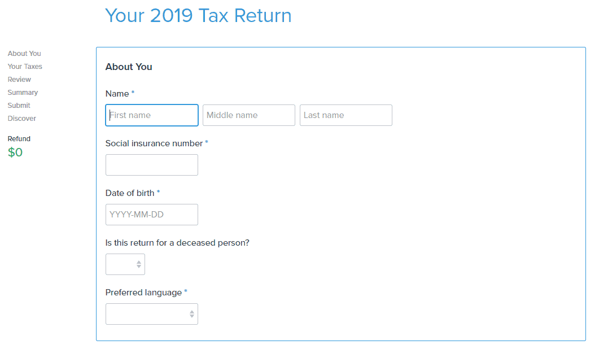Focus the Middle name text box
599x349 pixels.
point(249,115)
